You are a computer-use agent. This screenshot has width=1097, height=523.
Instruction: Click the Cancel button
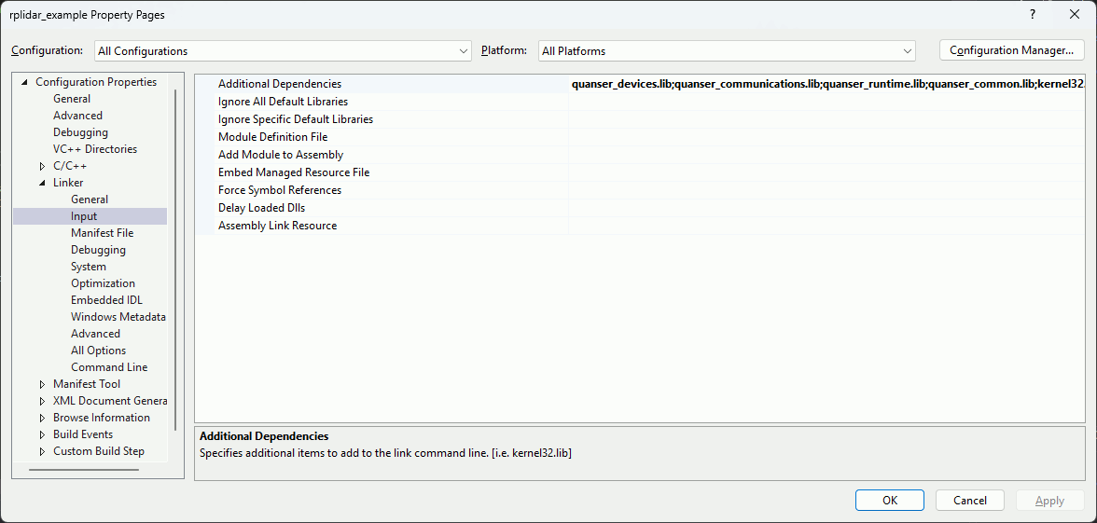970,501
